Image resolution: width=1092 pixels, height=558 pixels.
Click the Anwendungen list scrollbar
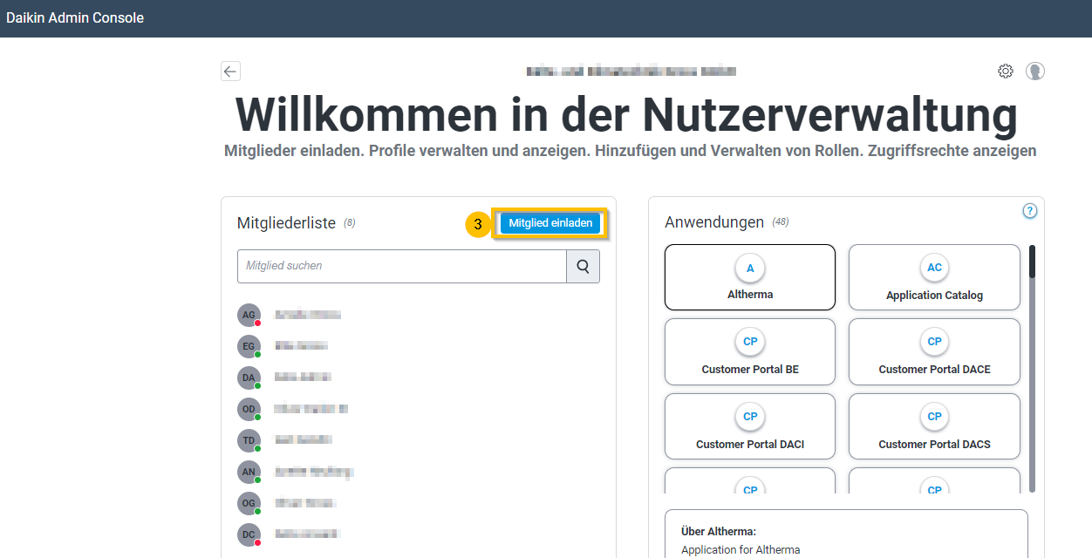click(x=1033, y=368)
